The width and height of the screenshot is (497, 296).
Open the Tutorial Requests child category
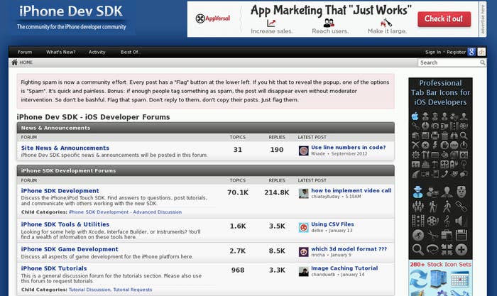(133, 290)
